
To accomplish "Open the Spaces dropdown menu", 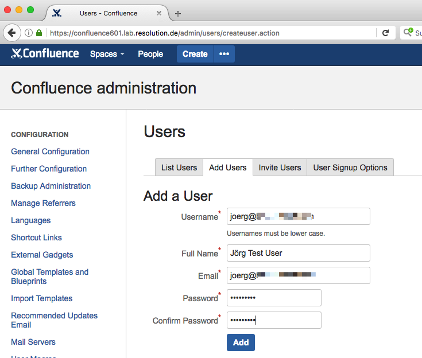I will point(107,54).
